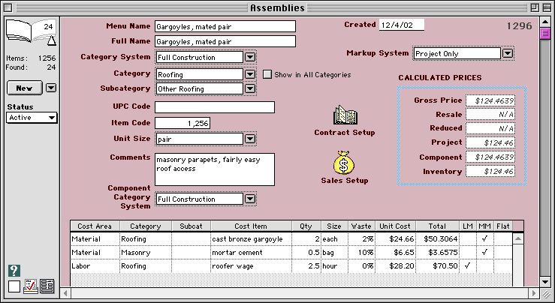Enable Show in All Categories checkbox
This screenshot has height=303, width=555.
(267, 74)
